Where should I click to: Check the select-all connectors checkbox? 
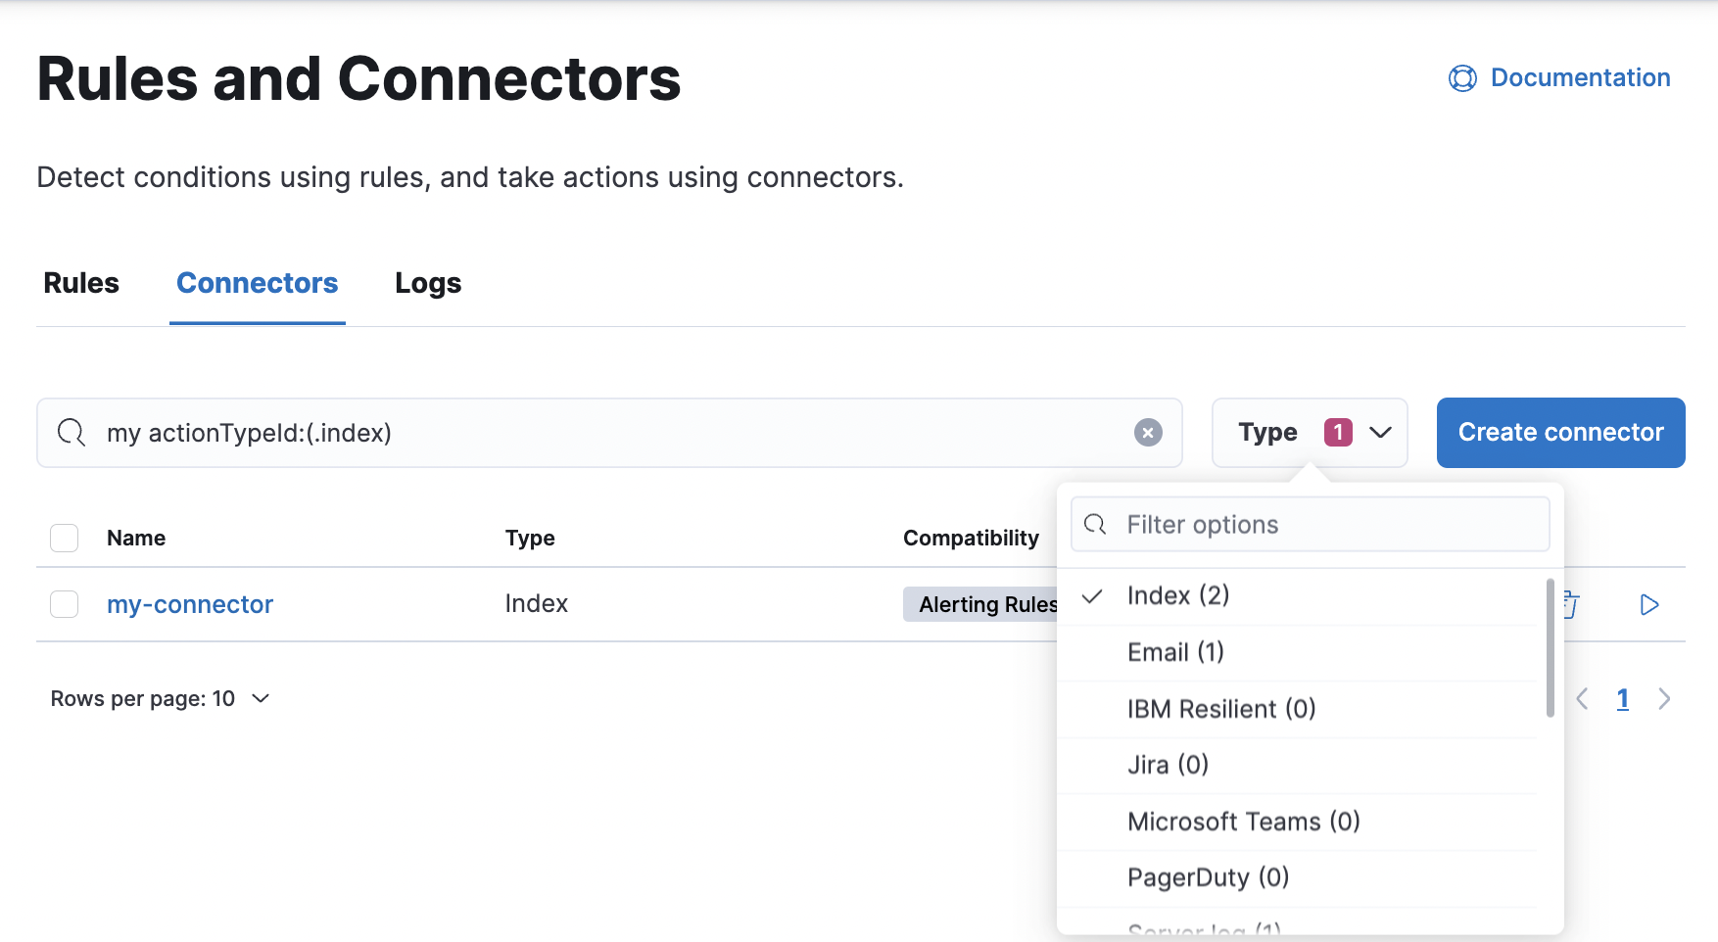click(x=64, y=538)
